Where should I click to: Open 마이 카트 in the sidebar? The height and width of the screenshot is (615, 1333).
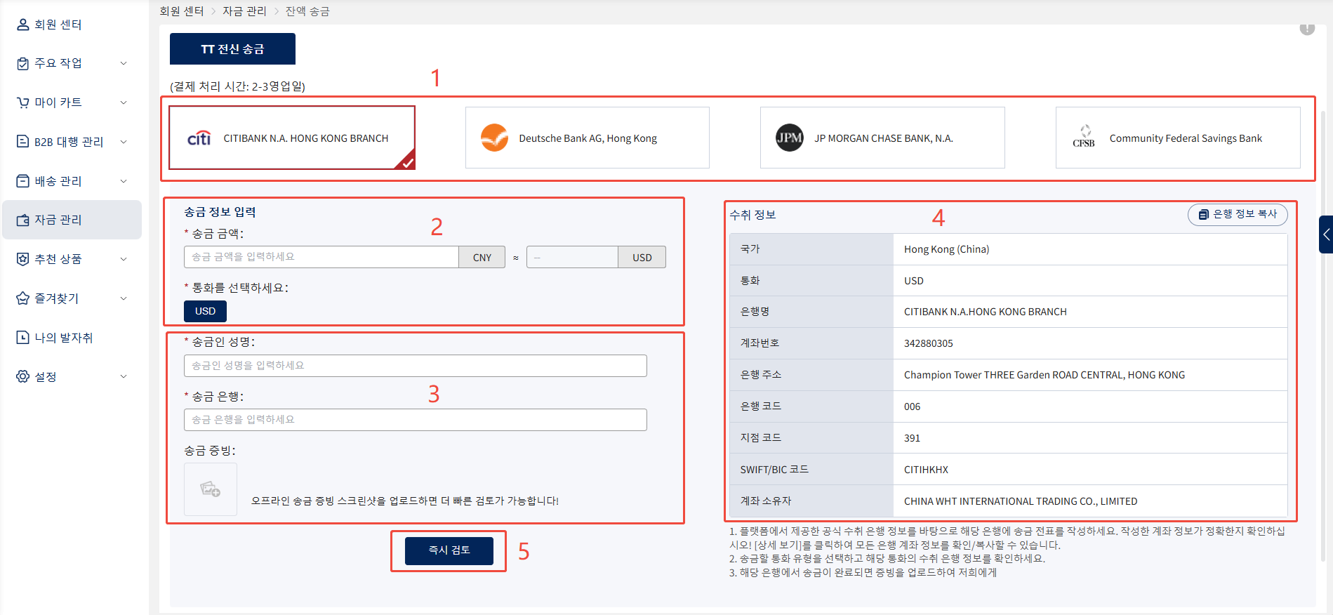point(72,103)
